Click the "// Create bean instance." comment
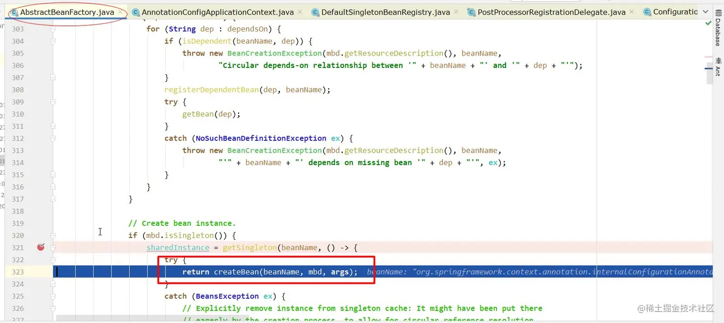724x323 pixels. [182, 223]
